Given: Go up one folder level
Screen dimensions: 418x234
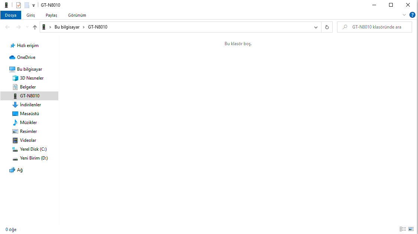Looking at the screenshot, I should [x=35, y=27].
